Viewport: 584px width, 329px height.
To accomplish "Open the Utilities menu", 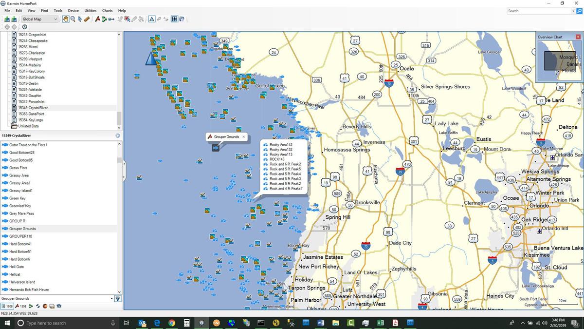I will (x=91, y=11).
